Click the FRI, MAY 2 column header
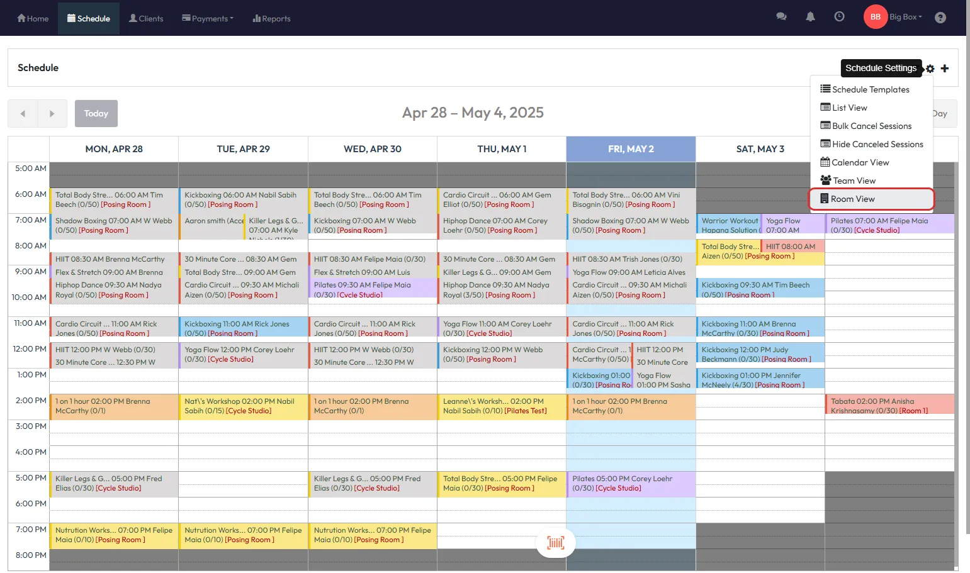The height and width of the screenshot is (573, 970). pos(631,149)
